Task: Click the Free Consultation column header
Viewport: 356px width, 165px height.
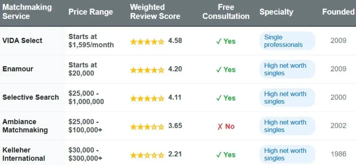Action: 226,12
